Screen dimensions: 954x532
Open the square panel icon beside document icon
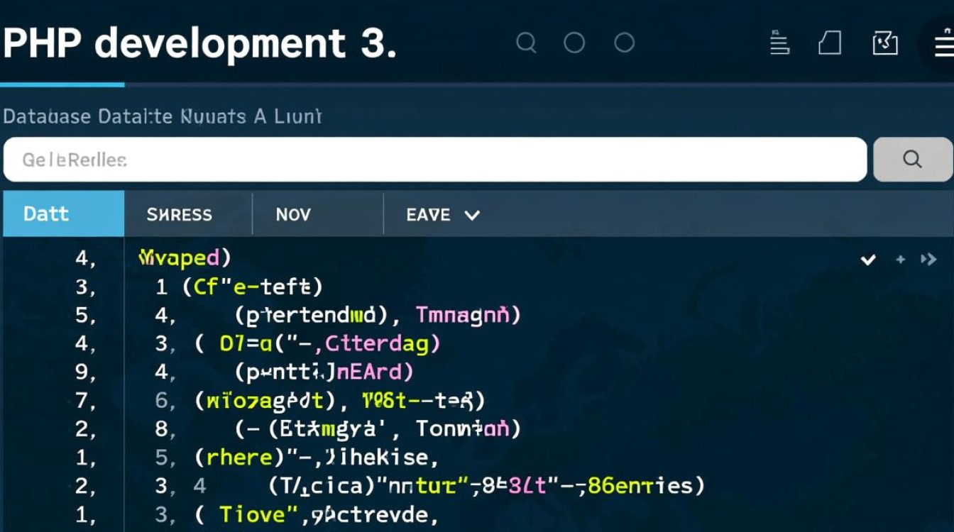[884, 44]
